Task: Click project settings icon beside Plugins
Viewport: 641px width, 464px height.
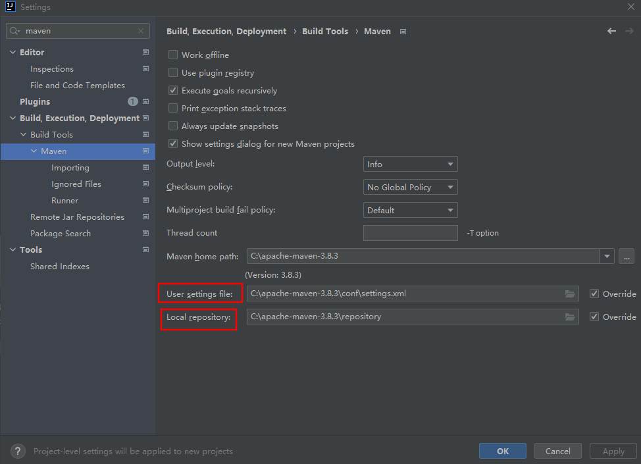Action: click(145, 101)
